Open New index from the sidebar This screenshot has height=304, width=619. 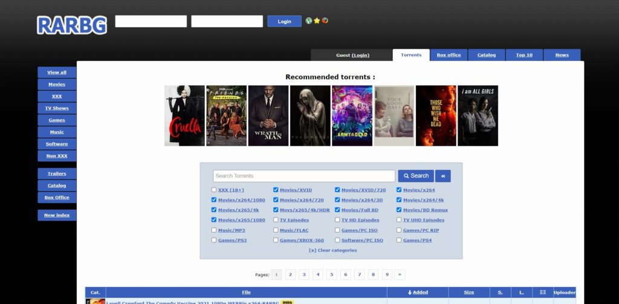pyautogui.click(x=57, y=215)
